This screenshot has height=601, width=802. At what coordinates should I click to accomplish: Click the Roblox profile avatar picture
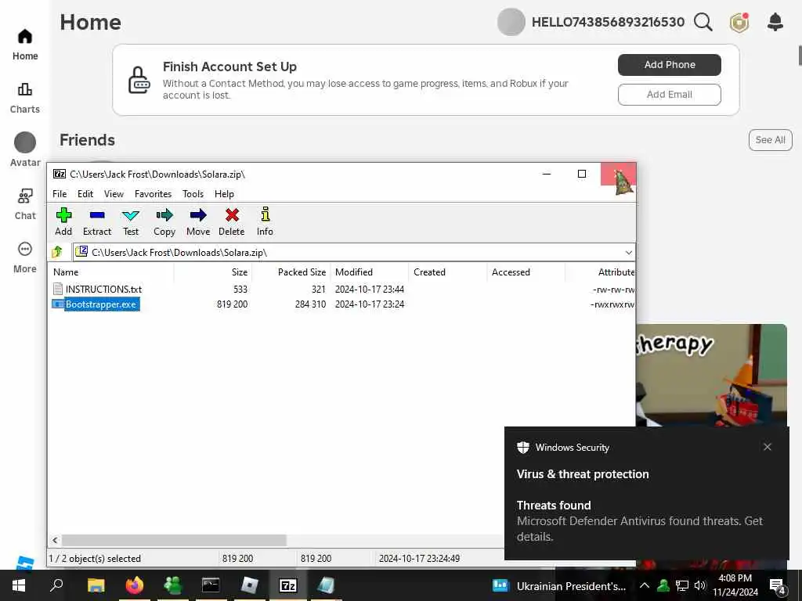coord(511,22)
